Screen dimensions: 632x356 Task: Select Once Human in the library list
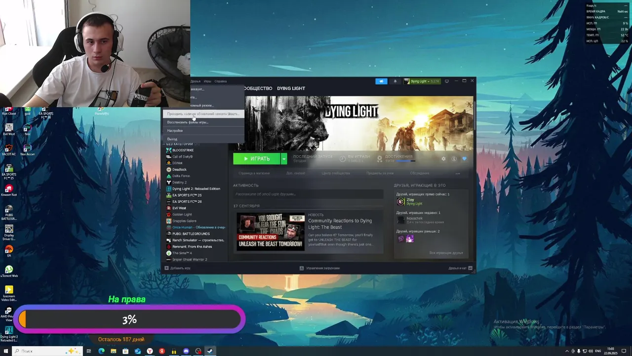(x=197, y=227)
